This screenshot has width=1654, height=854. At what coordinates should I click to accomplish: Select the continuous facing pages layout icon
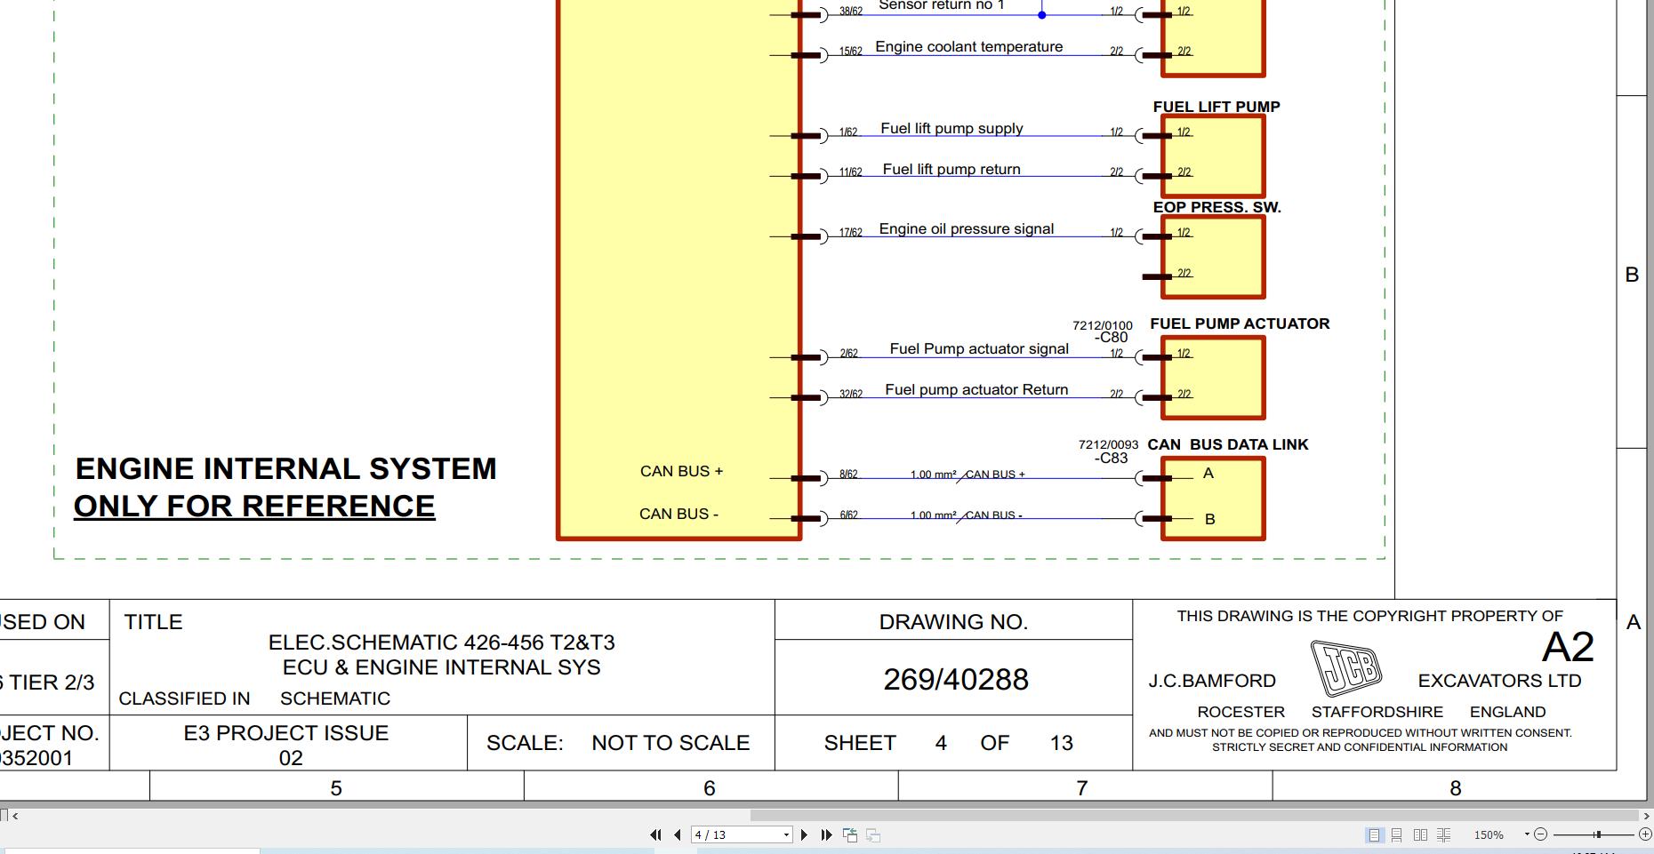click(x=1442, y=834)
